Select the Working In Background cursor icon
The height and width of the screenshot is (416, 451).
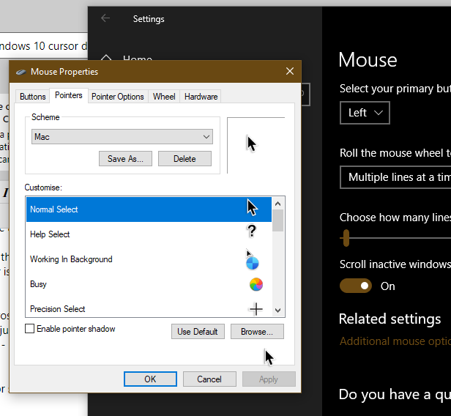[x=252, y=259]
